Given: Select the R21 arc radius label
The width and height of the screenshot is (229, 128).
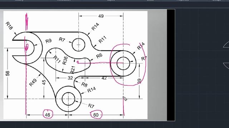Looking at the screenshot, I should pyautogui.click(x=73, y=70).
